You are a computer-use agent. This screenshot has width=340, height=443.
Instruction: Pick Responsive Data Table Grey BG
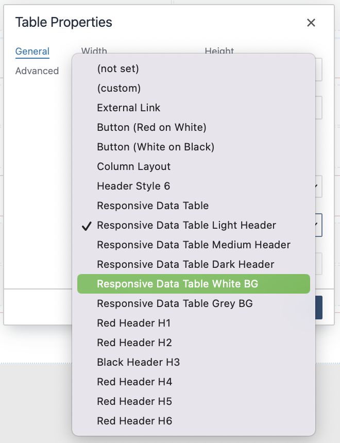point(175,303)
